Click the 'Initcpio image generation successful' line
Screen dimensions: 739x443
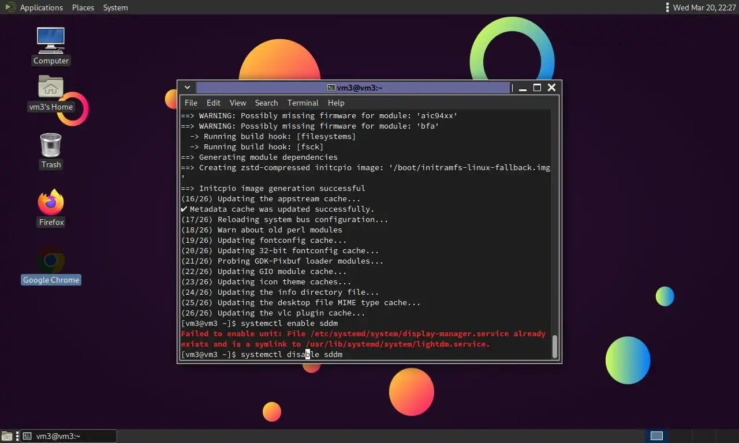point(273,188)
